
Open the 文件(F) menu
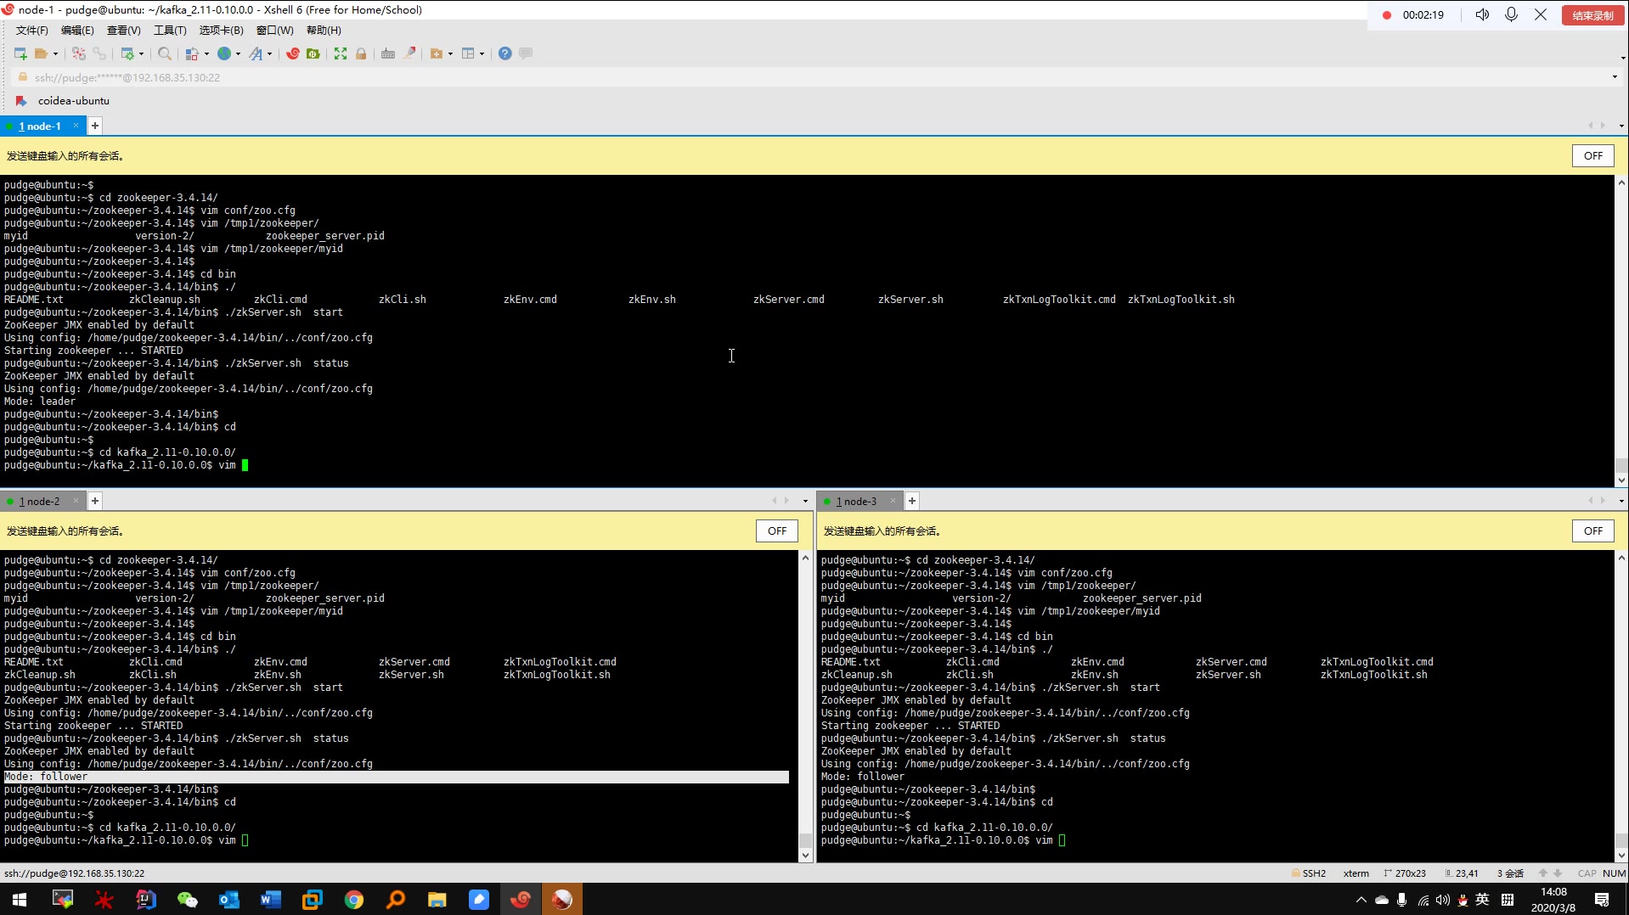pos(32,31)
